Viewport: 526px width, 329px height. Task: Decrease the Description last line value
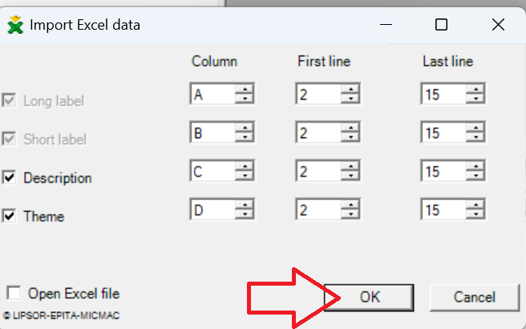point(475,175)
